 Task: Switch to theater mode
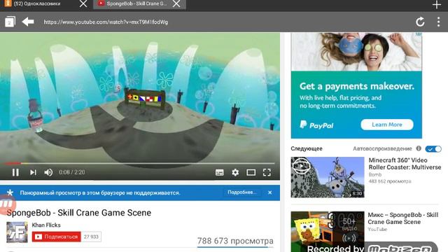point(251,172)
